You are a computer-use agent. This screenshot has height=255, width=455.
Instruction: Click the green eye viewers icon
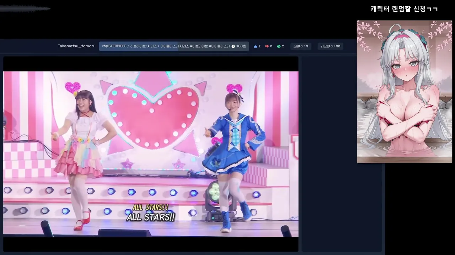pyautogui.click(x=279, y=46)
